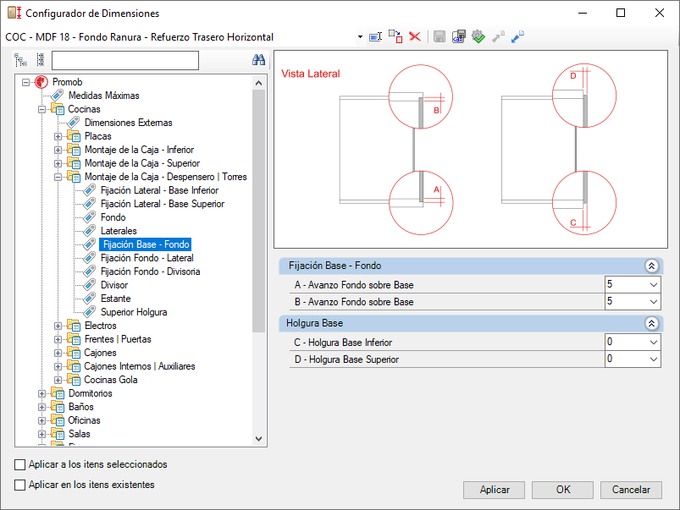Collapse the Promob root node

pyautogui.click(x=25, y=82)
